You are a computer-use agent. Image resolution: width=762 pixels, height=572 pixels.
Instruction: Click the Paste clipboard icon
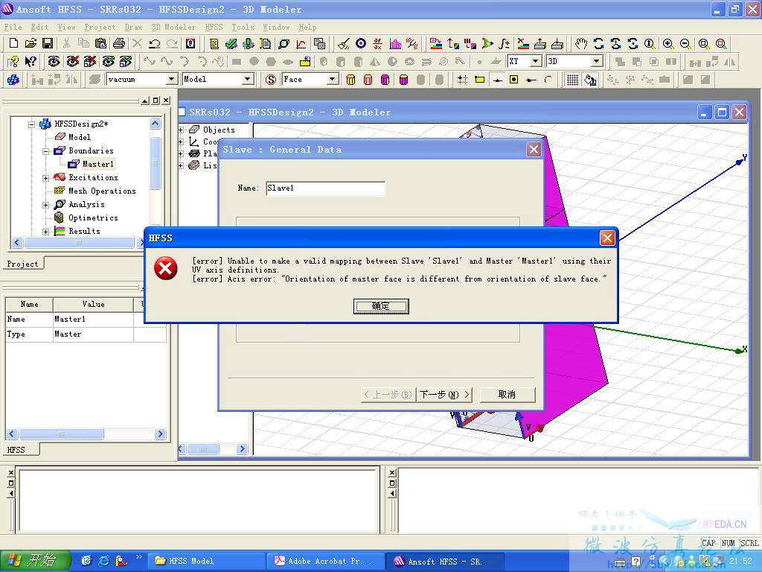pos(100,43)
